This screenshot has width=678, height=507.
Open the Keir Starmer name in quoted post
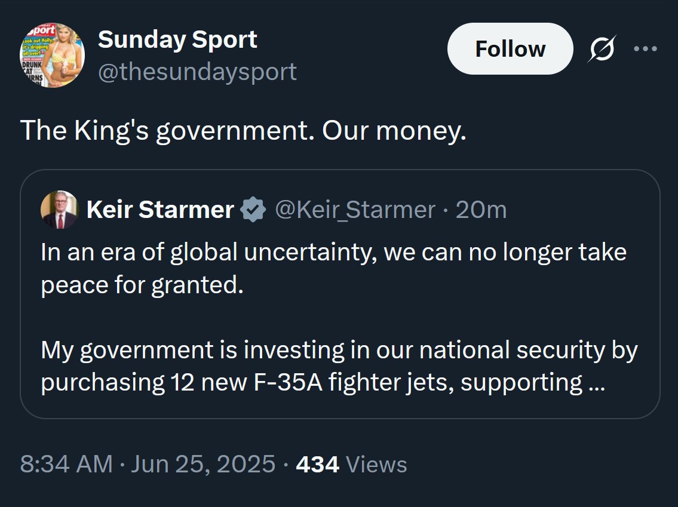(x=159, y=210)
